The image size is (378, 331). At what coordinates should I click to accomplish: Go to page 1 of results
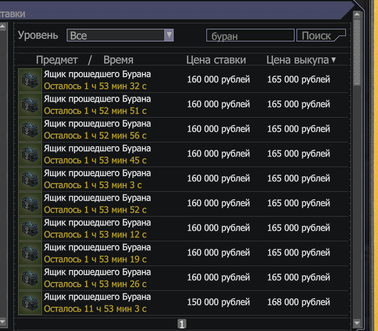[x=182, y=324]
